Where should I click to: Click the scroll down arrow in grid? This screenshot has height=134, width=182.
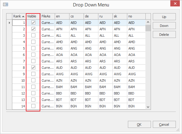point(148,107)
